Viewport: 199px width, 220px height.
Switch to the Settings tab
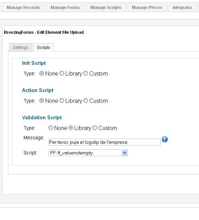tap(20, 48)
